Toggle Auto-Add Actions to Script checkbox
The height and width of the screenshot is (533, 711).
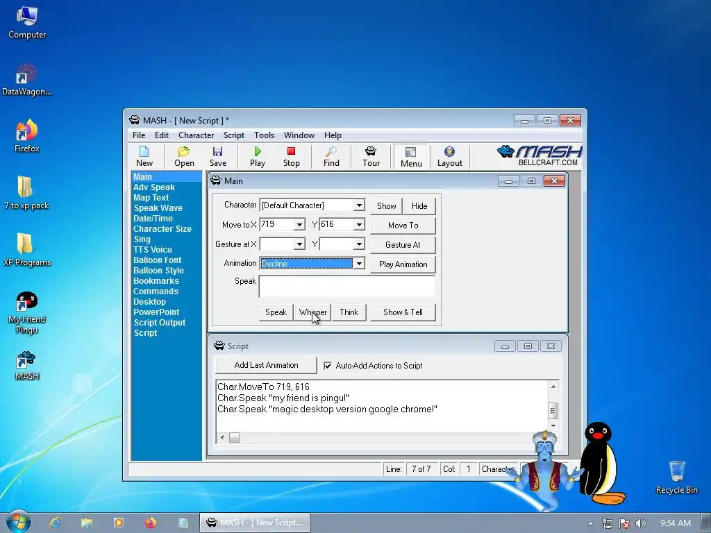(x=328, y=366)
